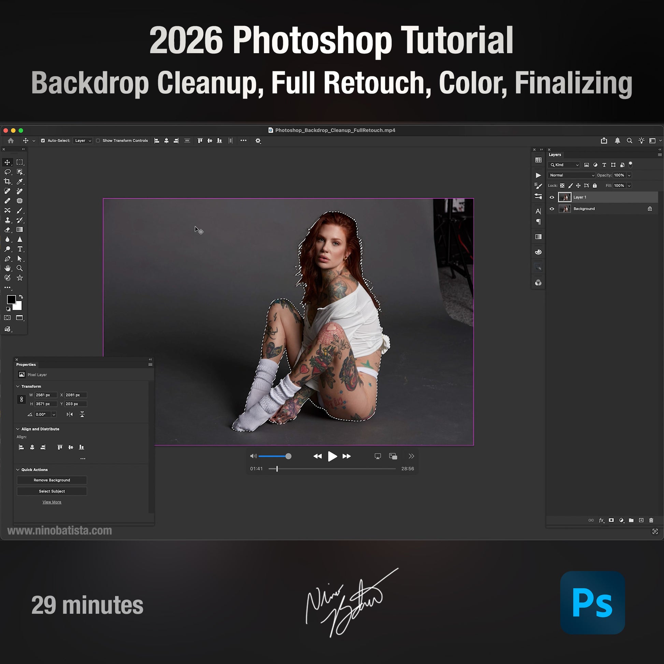Click the Properties panel tab
This screenshot has width=664, height=664.
pos(26,365)
